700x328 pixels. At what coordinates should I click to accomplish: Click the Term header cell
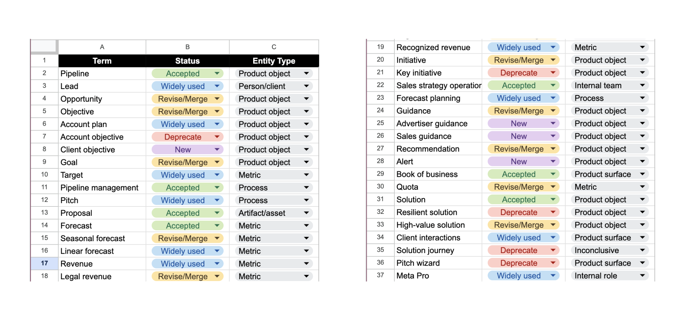tap(102, 61)
